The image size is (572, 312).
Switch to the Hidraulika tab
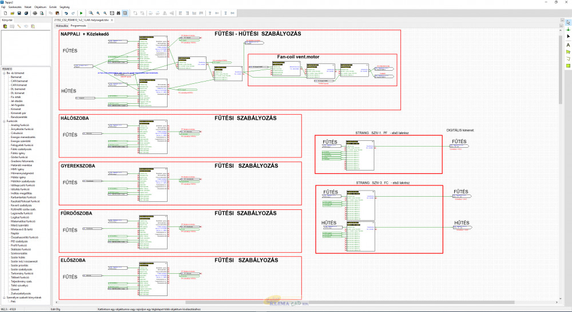[62, 26]
